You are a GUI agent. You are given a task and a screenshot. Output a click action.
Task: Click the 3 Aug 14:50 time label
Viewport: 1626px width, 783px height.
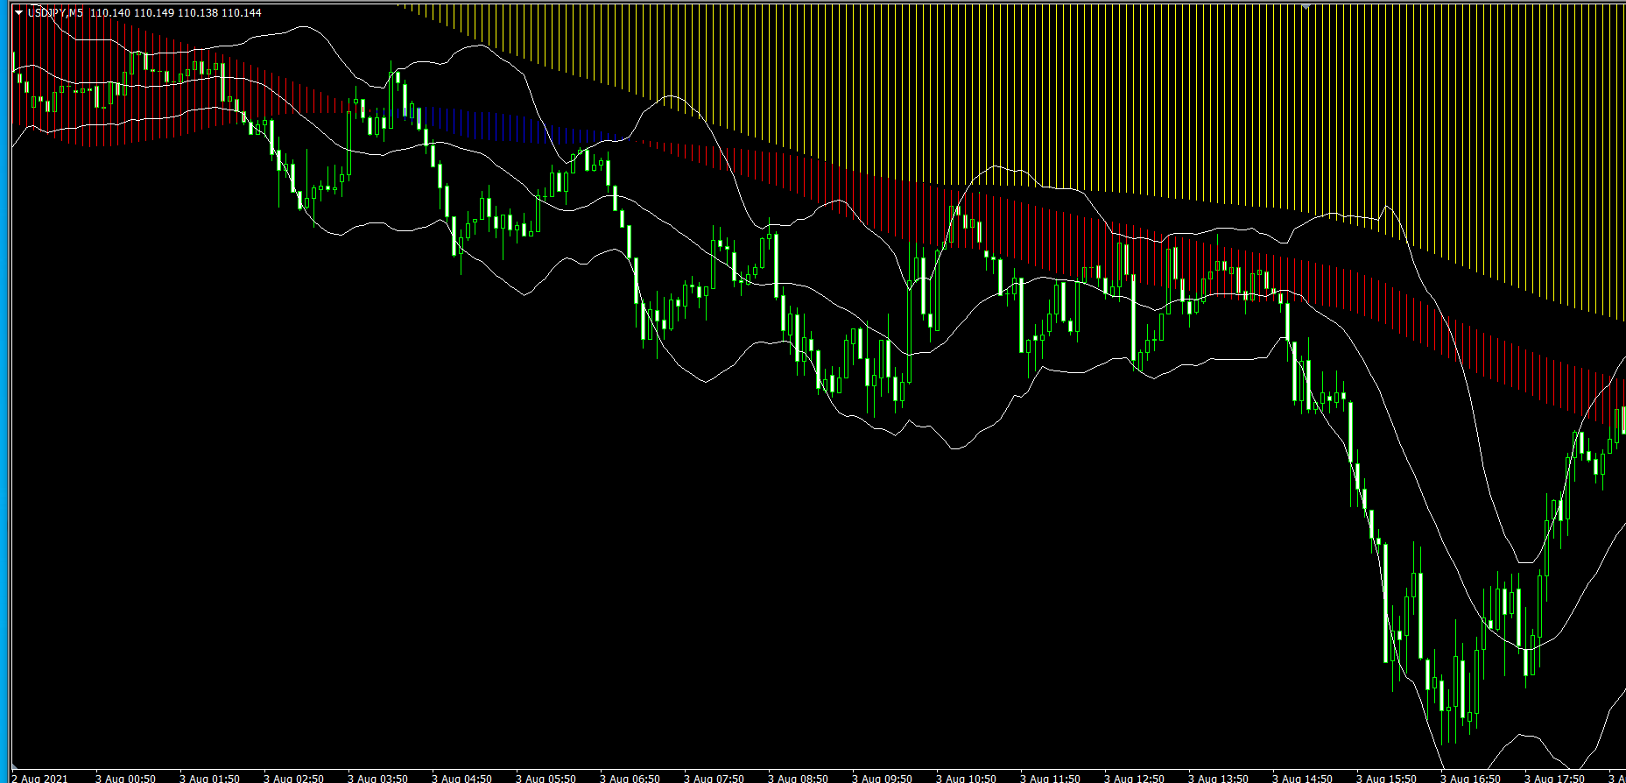point(1302,778)
